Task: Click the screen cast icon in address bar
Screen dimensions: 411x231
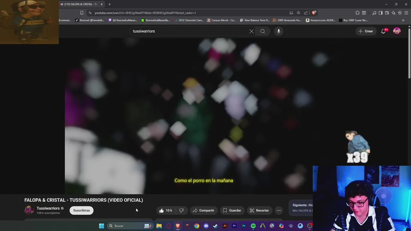Action: click(291, 13)
